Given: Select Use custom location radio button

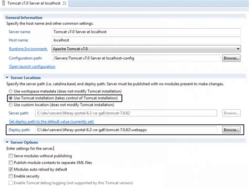Looking at the screenshot, I should coord(11,105).
